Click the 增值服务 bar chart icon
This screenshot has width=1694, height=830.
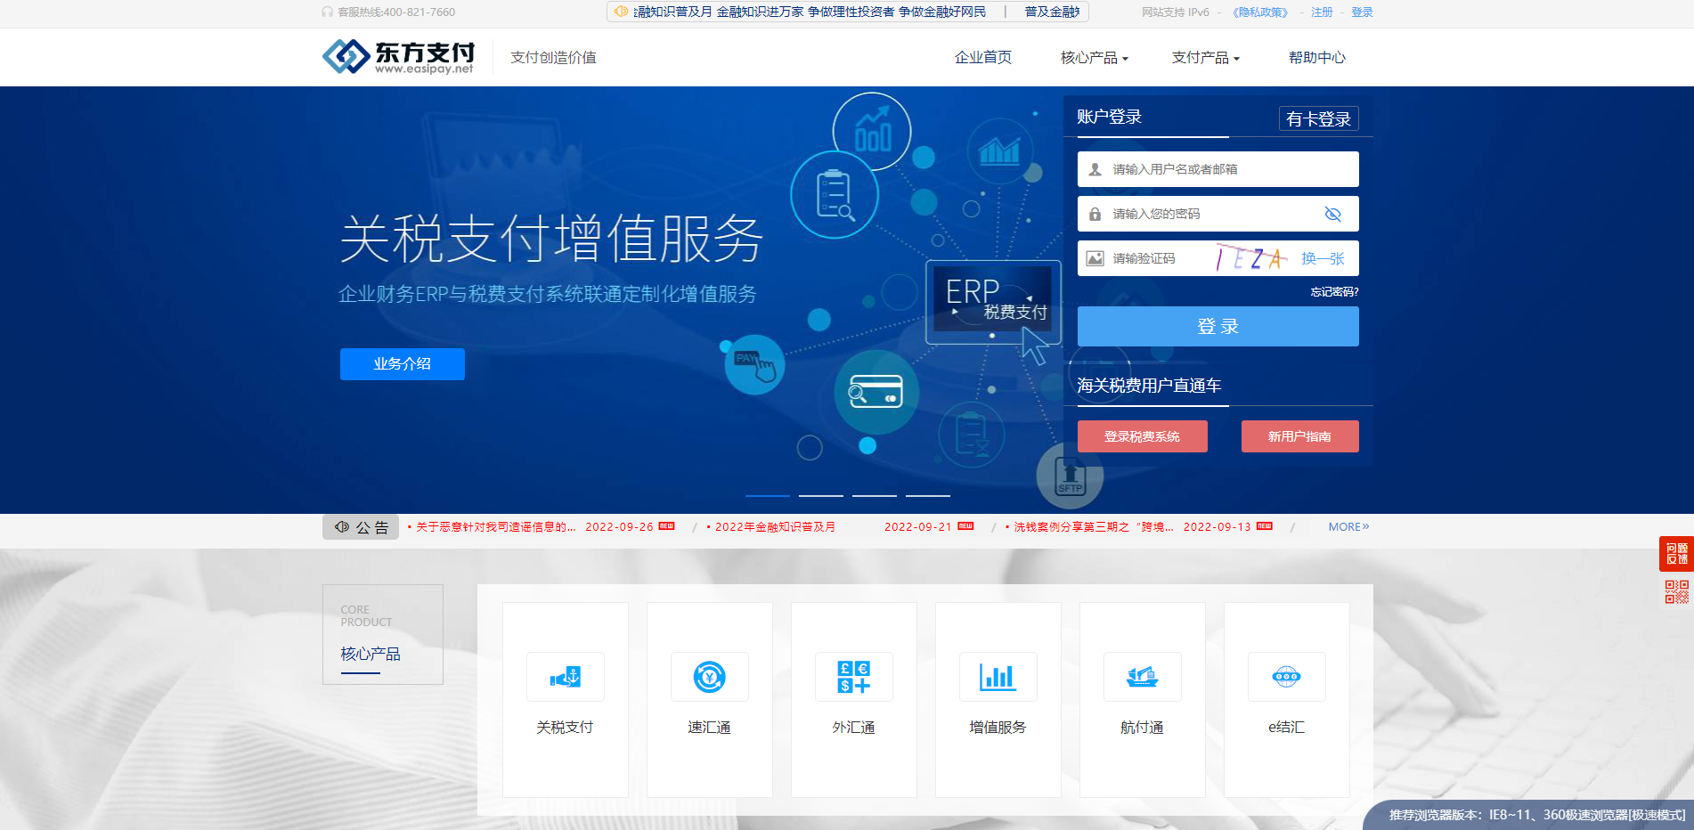click(998, 677)
